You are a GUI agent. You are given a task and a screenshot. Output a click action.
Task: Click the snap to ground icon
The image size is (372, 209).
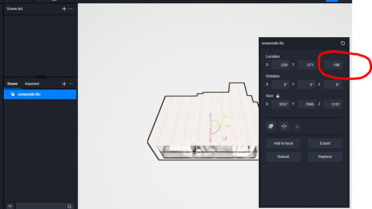[x=297, y=126]
